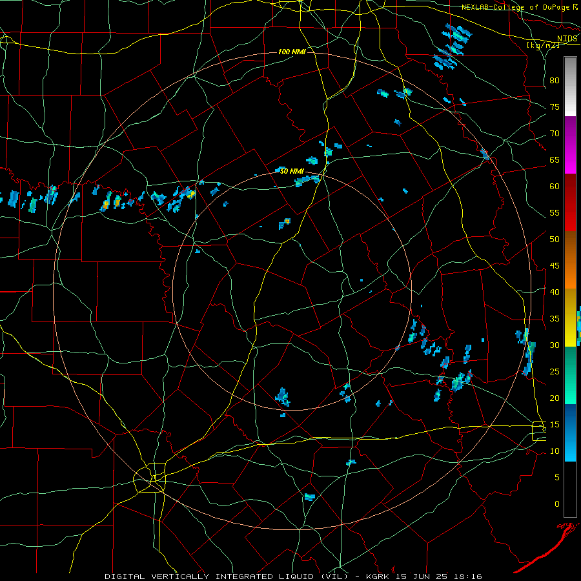The height and width of the screenshot is (581, 581).
Task: Pick the black bottom band of the color scale
Action: pyautogui.click(x=570, y=489)
